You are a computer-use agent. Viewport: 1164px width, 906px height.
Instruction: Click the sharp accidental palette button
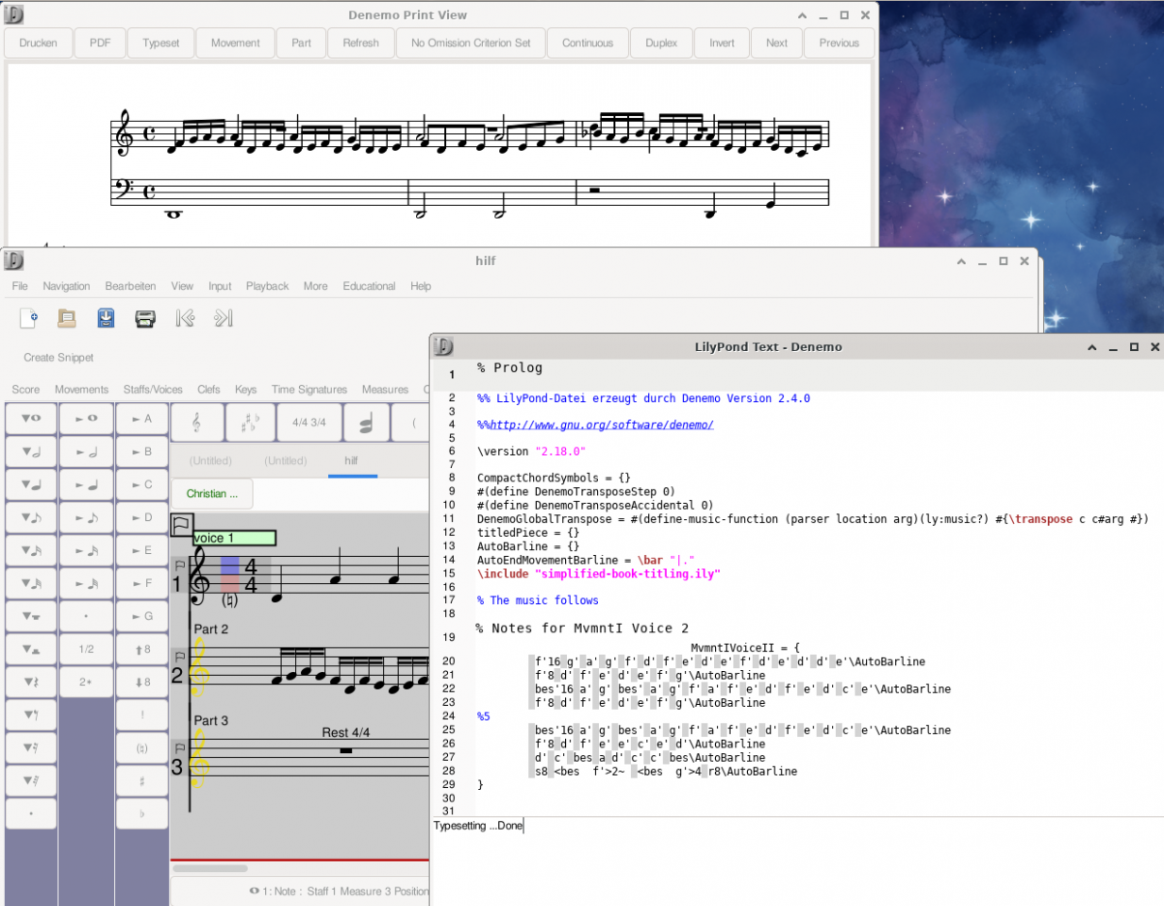pos(141,780)
